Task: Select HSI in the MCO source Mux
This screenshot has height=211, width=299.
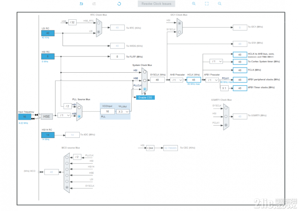Action: click(x=67, y=164)
